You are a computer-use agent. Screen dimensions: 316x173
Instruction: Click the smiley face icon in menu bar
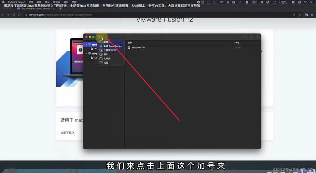coord(198,2)
